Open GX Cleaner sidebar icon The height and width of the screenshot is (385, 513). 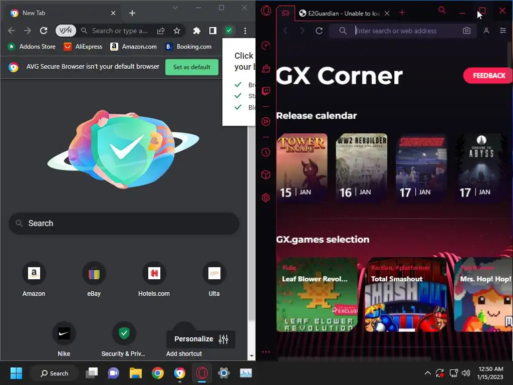click(x=266, y=68)
